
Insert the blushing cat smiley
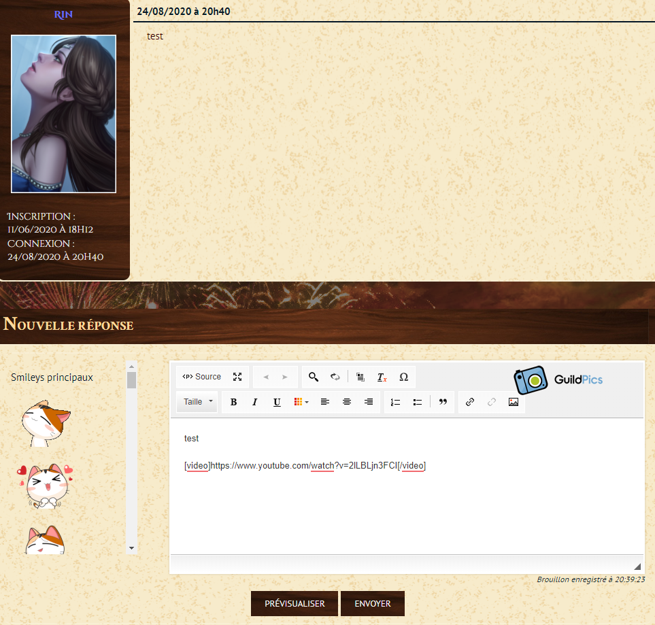(46, 423)
